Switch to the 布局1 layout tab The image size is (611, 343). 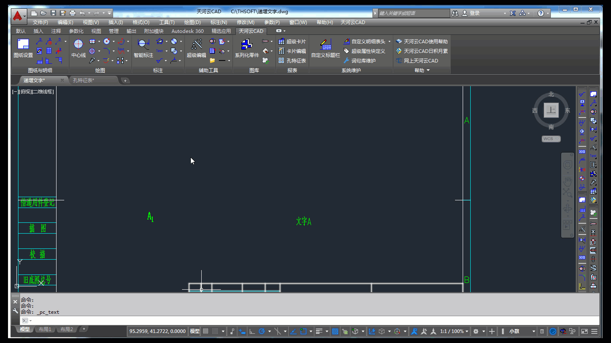point(45,329)
